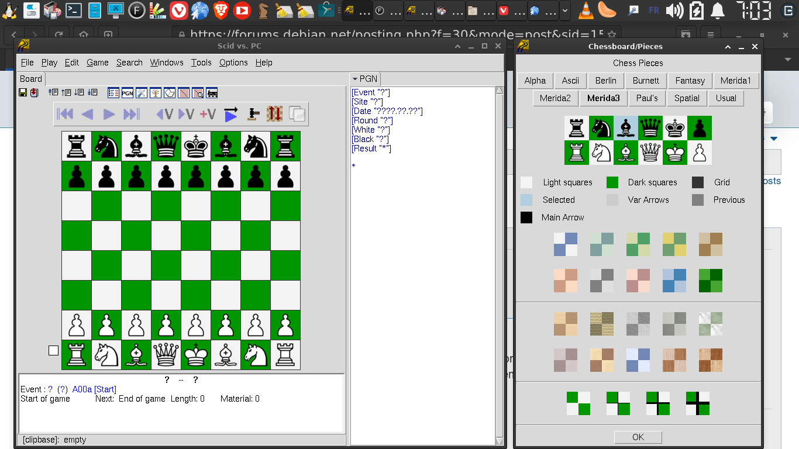Image resolution: width=799 pixels, height=449 pixels.
Task: Open the crosstable grid icon
Action: [184, 92]
